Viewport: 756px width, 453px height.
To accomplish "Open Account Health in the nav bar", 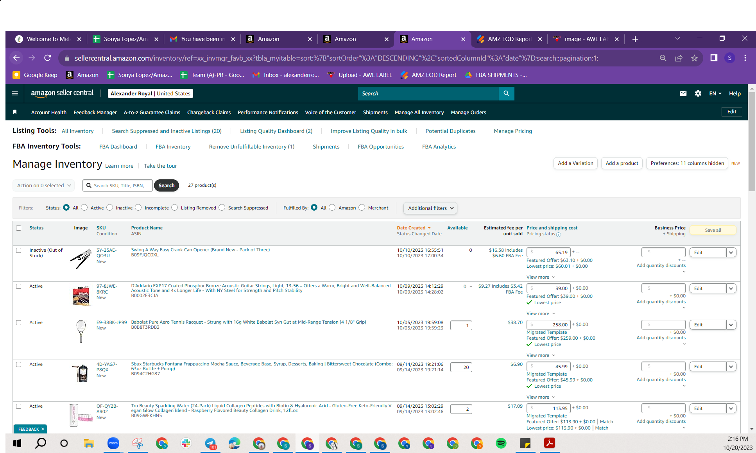I will click(x=49, y=112).
